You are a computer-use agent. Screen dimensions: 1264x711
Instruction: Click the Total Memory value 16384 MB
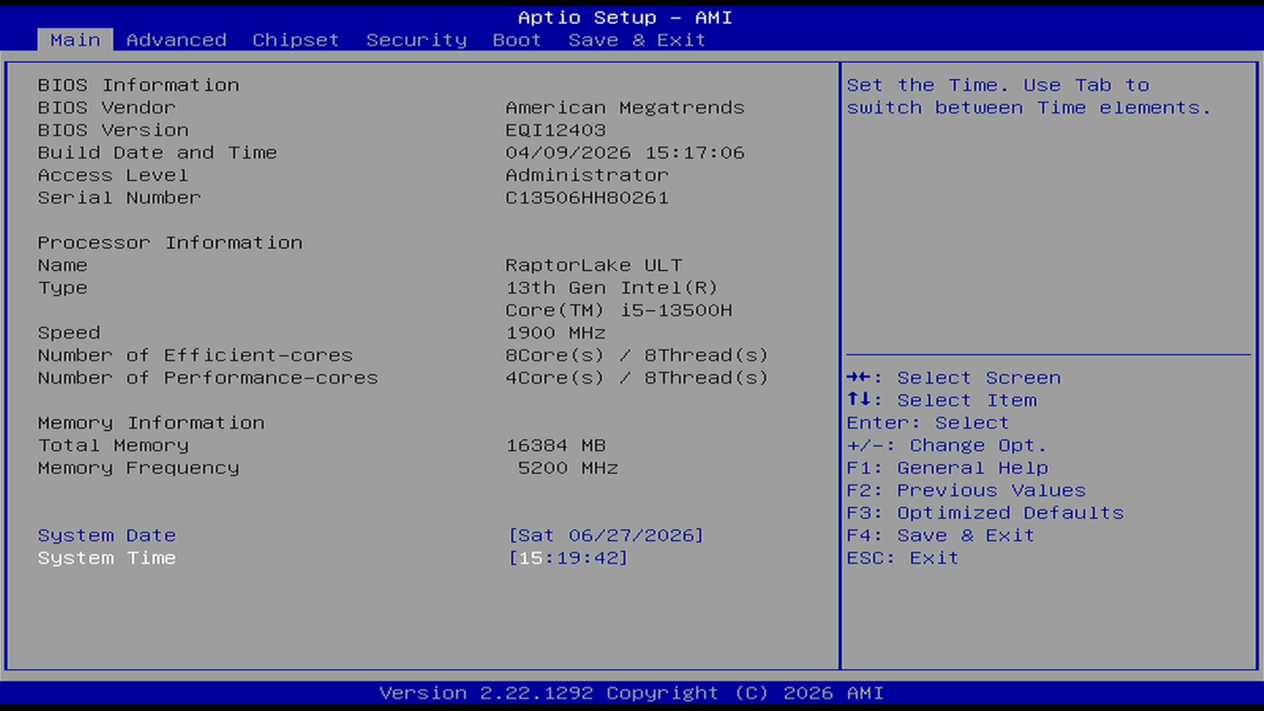coord(555,445)
